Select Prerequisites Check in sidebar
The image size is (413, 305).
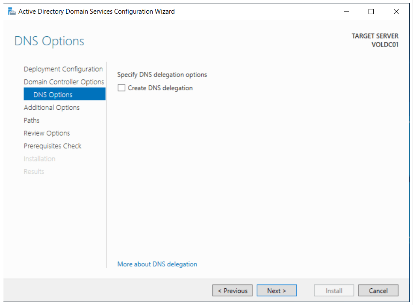click(x=52, y=146)
